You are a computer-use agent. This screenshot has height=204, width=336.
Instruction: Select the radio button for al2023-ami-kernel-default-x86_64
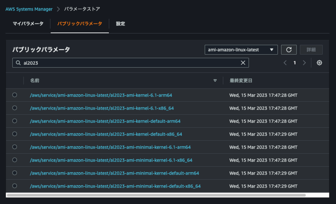pos(14,134)
